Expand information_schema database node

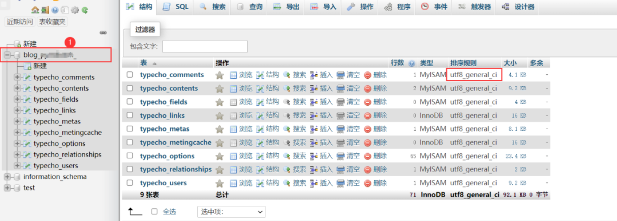pos(7,177)
